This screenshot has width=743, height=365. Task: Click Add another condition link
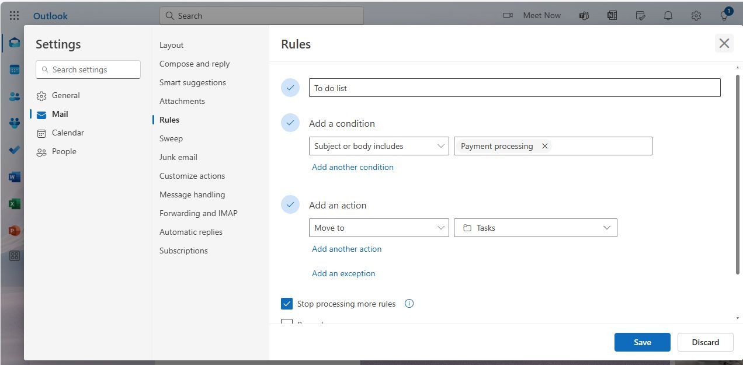point(352,167)
